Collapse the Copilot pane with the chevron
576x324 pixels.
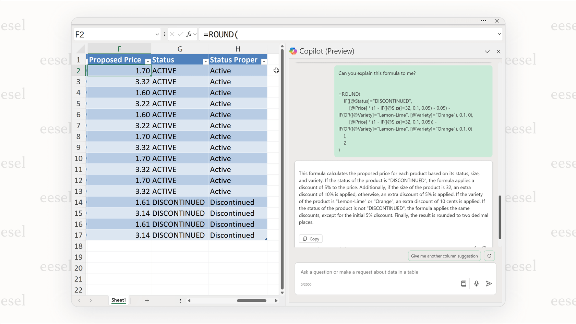pyautogui.click(x=487, y=51)
